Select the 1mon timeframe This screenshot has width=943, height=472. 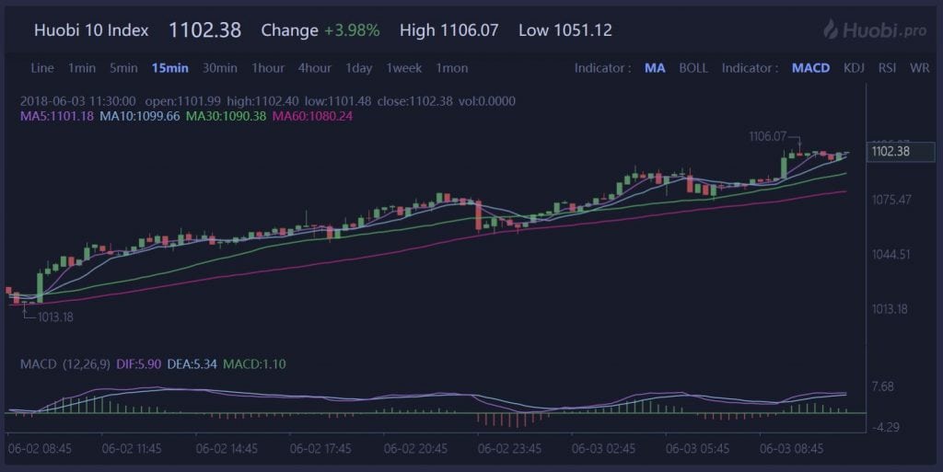pos(451,68)
